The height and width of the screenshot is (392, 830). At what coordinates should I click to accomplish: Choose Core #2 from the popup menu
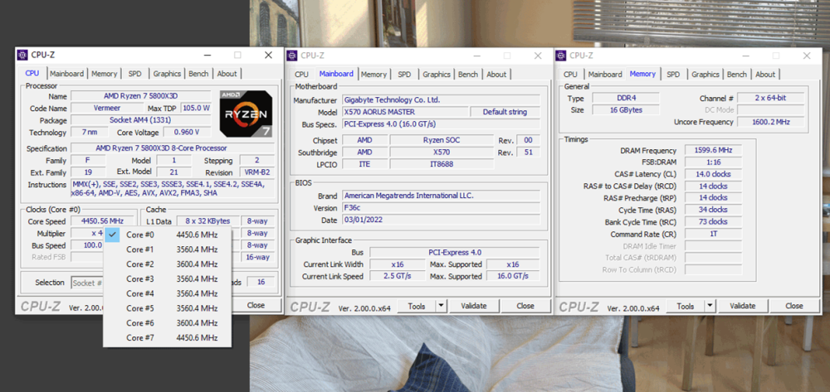(168, 264)
